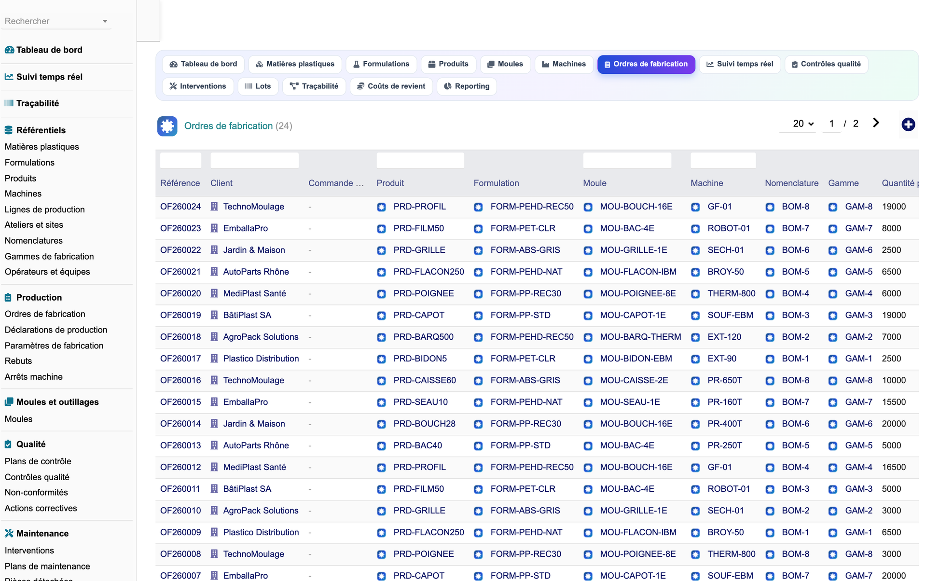Click gamme icon next to GAM-2 in OF260018
Viewport: 939px width, 581px height.
(x=833, y=337)
